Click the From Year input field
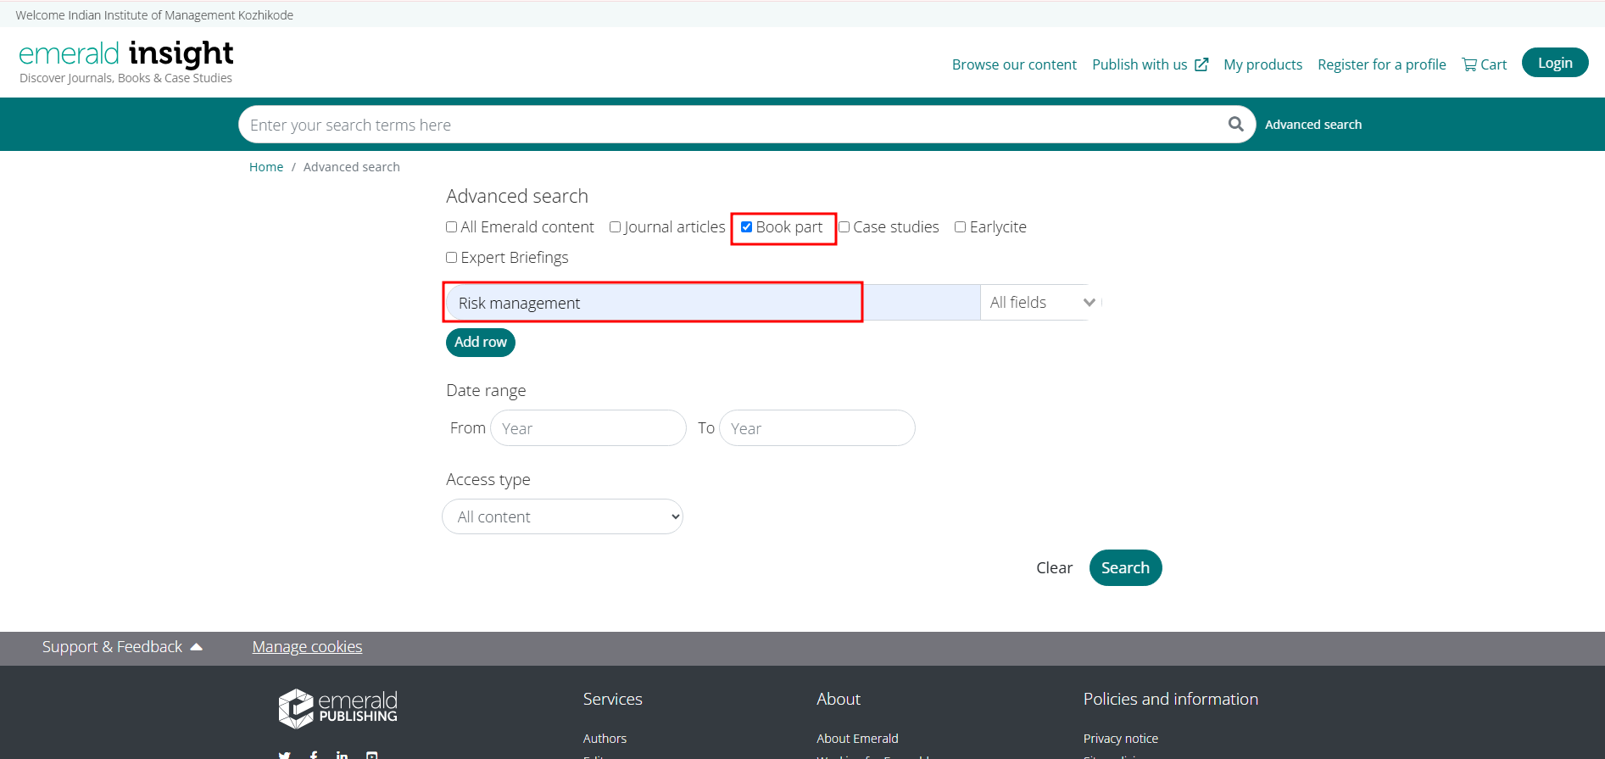 pos(588,428)
